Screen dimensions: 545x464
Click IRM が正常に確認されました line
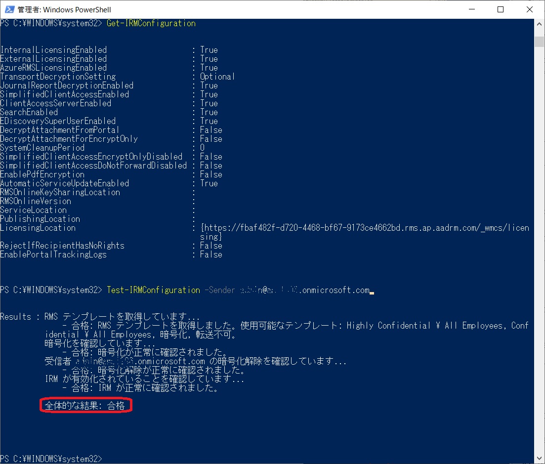point(141,388)
